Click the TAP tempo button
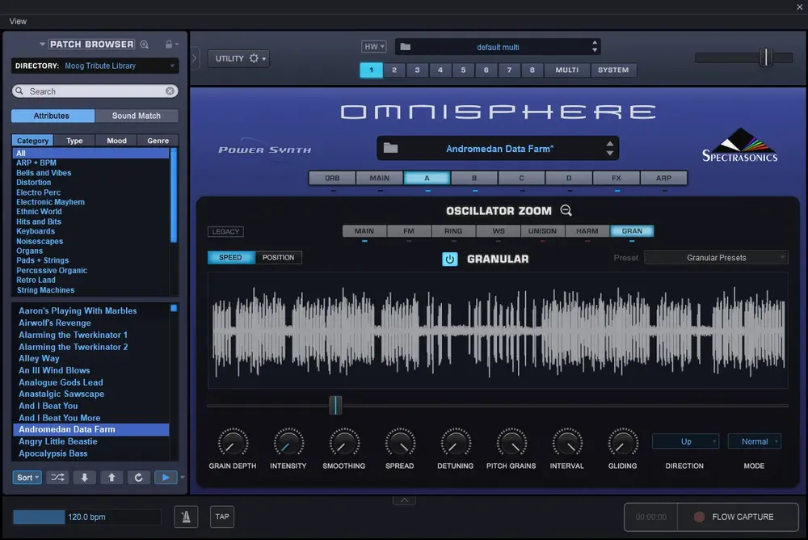This screenshot has height=540, width=808. 222,517
